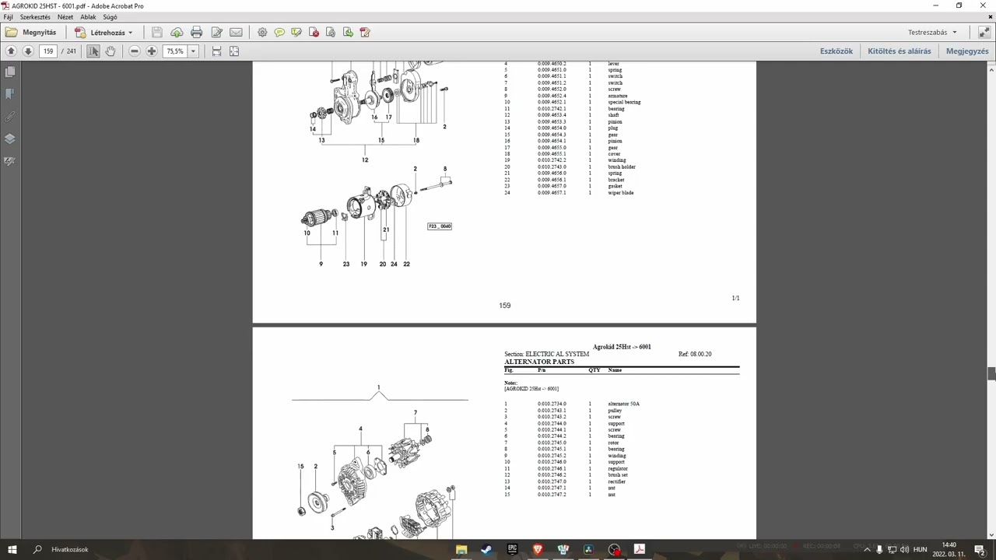The width and height of the screenshot is (996, 560).
Task: Zoom out with the minus button
Action: point(135,51)
